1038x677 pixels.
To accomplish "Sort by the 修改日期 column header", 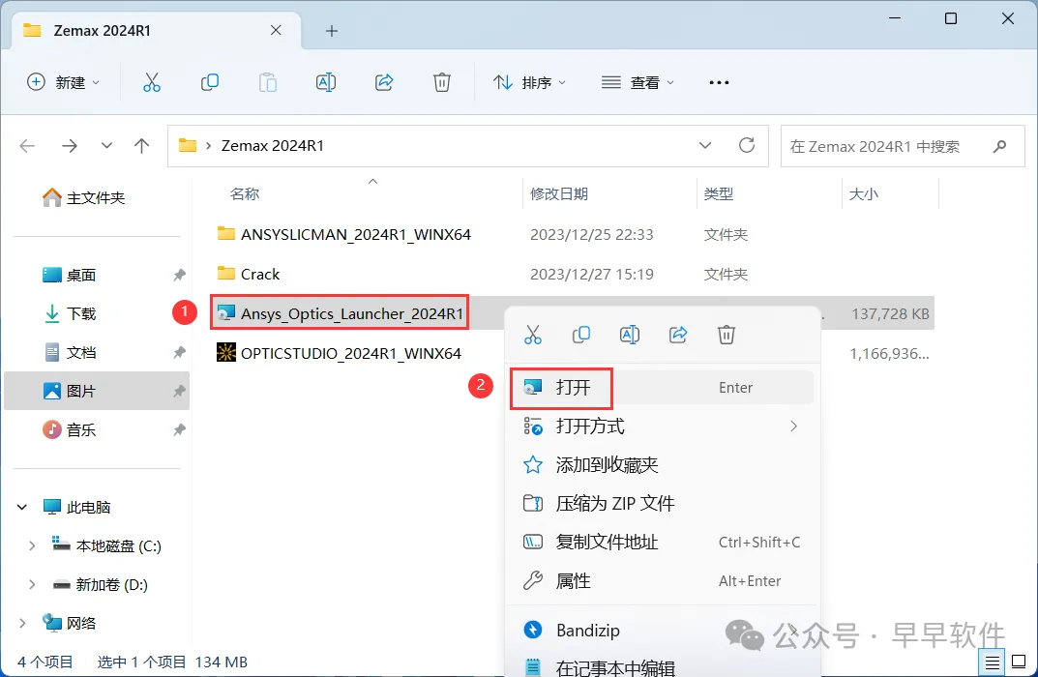I will click(559, 193).
